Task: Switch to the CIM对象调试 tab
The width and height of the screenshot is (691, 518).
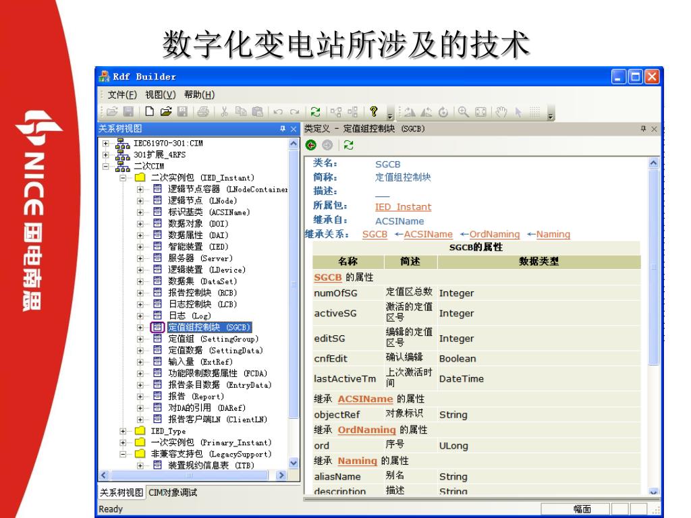Action: 172,492
